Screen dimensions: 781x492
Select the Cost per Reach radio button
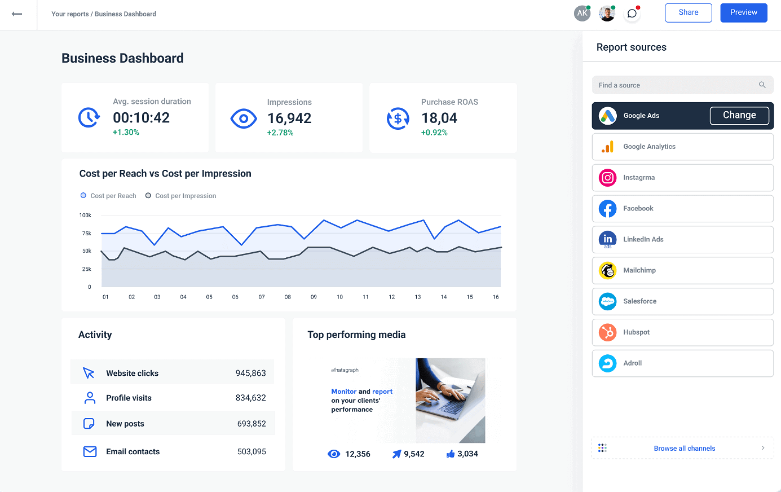pyautogui.click(x=84, y=195)
